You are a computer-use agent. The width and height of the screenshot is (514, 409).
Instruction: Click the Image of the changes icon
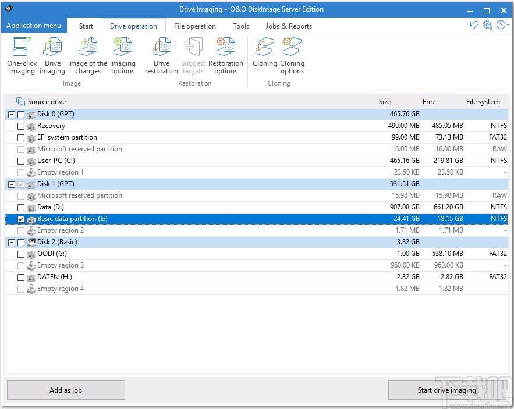(87, 54)
